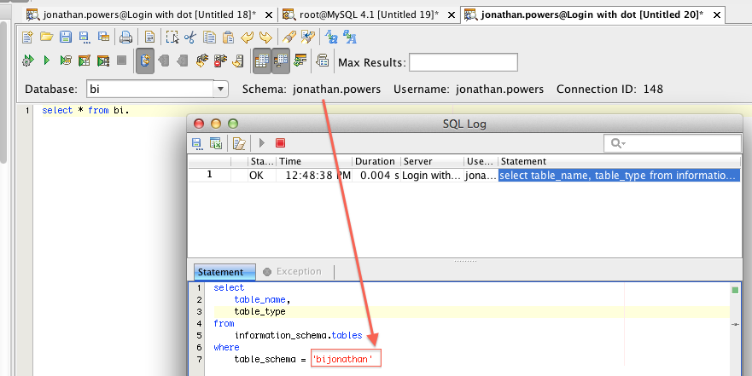Stop execution gray square in main toolbar

[x=122, y=61]
